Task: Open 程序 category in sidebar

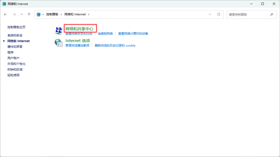Action: pos(11,52)
